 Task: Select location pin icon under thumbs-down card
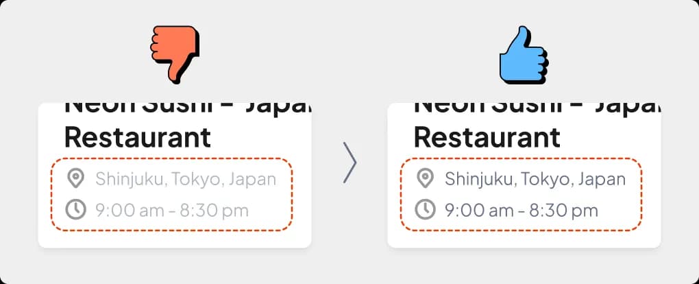76,178
